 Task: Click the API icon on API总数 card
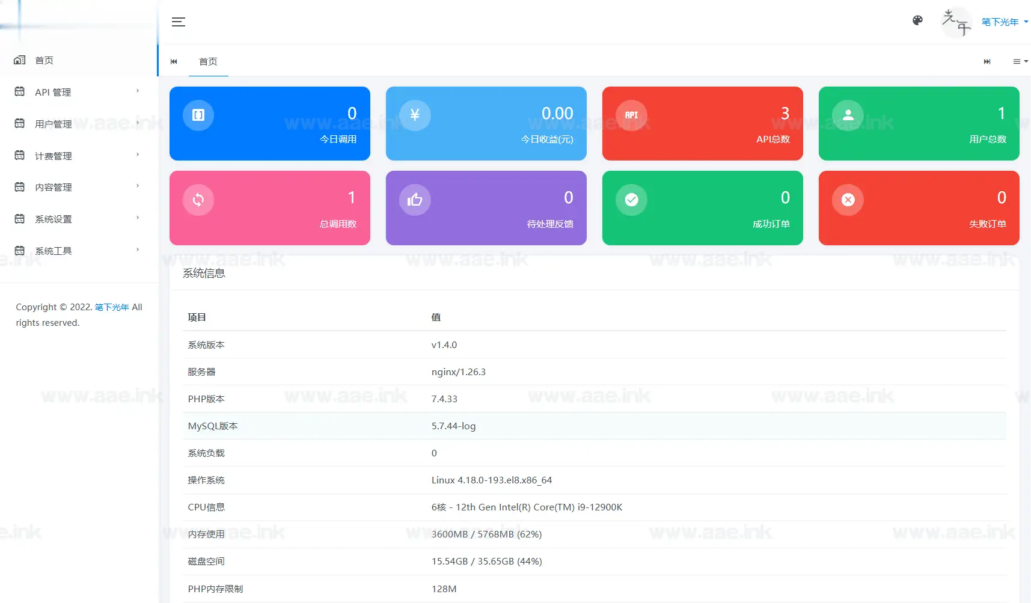(x=631, y=115)
